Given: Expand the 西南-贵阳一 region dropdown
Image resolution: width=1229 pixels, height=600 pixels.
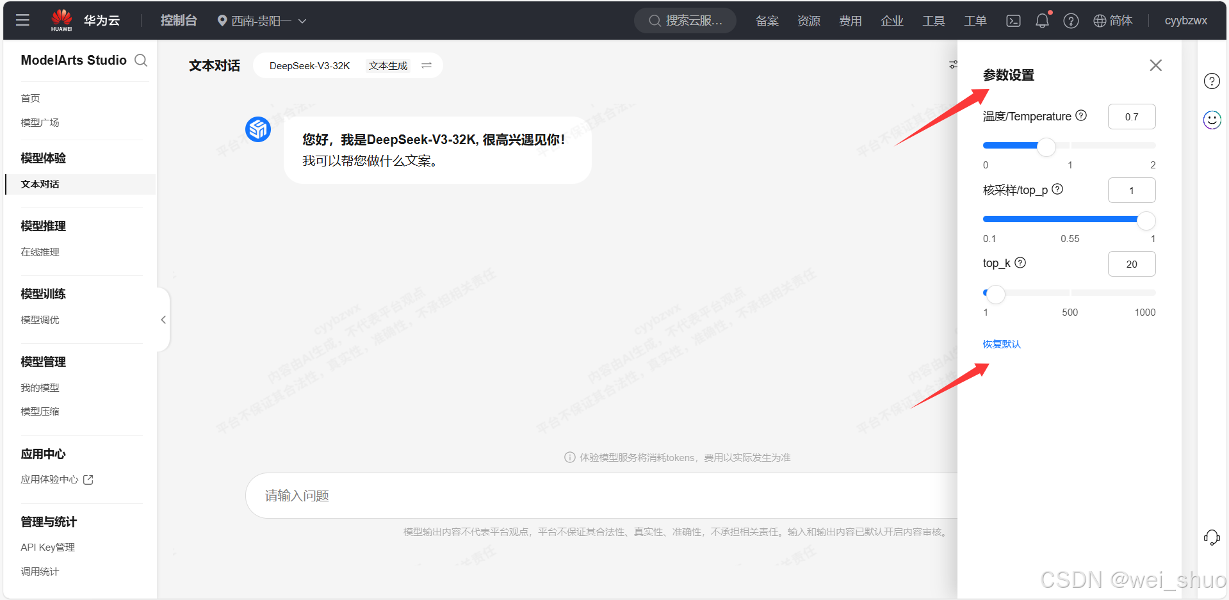Looking at the screenshot, I should coord(262,20).
